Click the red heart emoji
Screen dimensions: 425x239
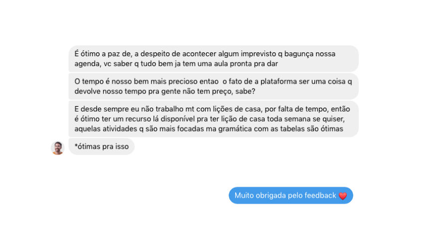[343, 196]
